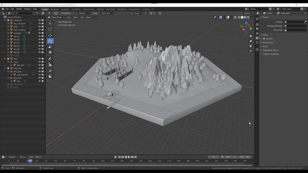Open the Select Box drag dropdown

point(107,13)
